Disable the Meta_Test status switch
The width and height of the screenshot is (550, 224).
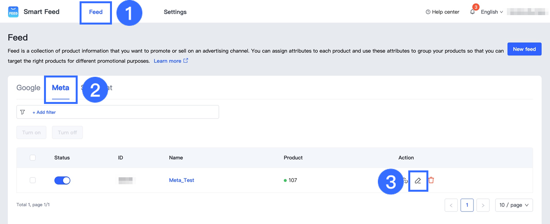point(62,180)
